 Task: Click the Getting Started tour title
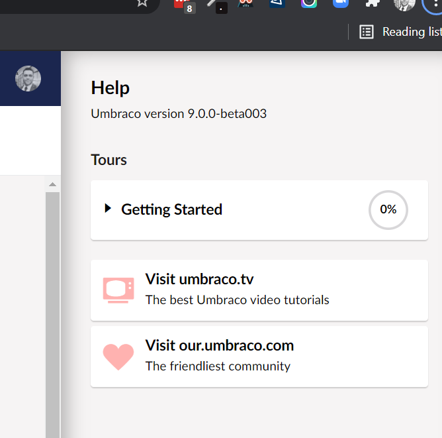171,210
